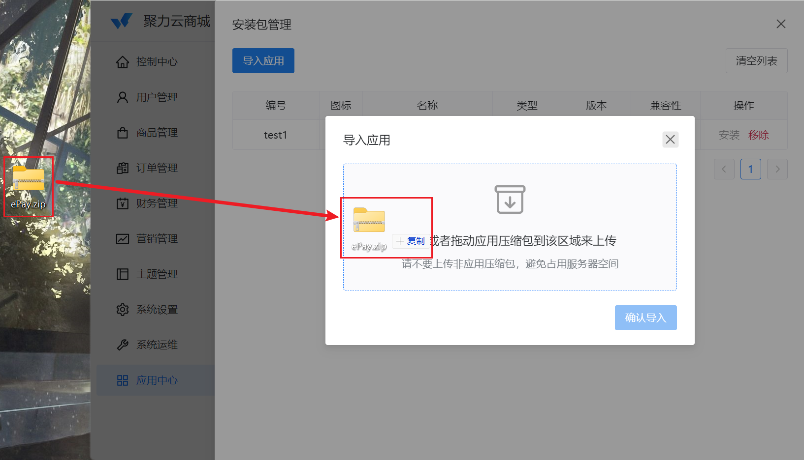The height and width of the screenshot is (460, 804).
Task: Click the wrench icon for 系统运维
Action: point(123,345)
